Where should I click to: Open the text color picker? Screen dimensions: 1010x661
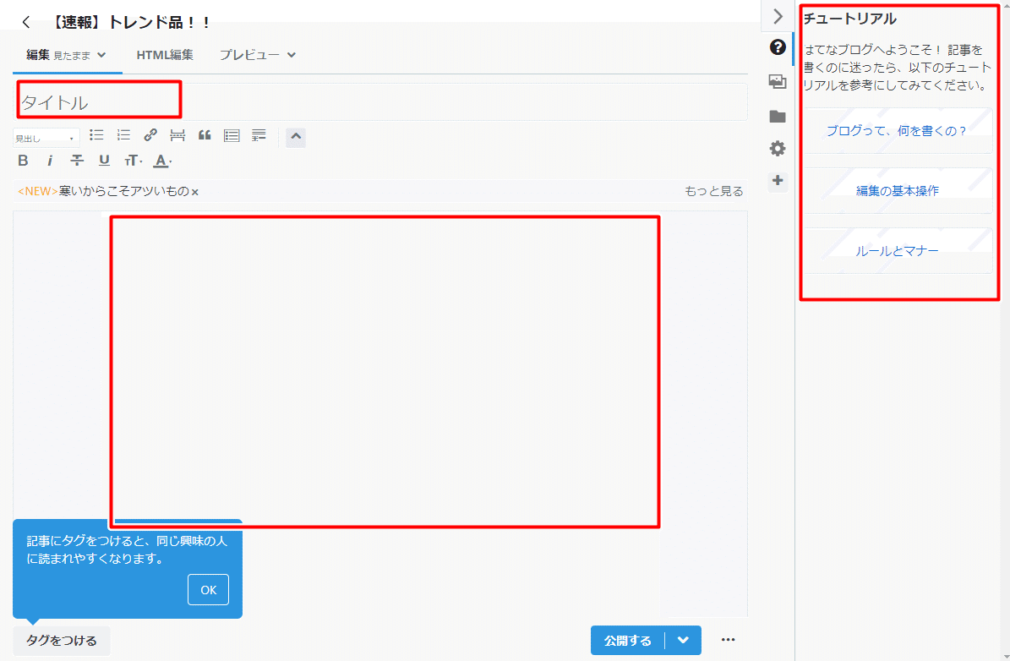pos(162,161)
